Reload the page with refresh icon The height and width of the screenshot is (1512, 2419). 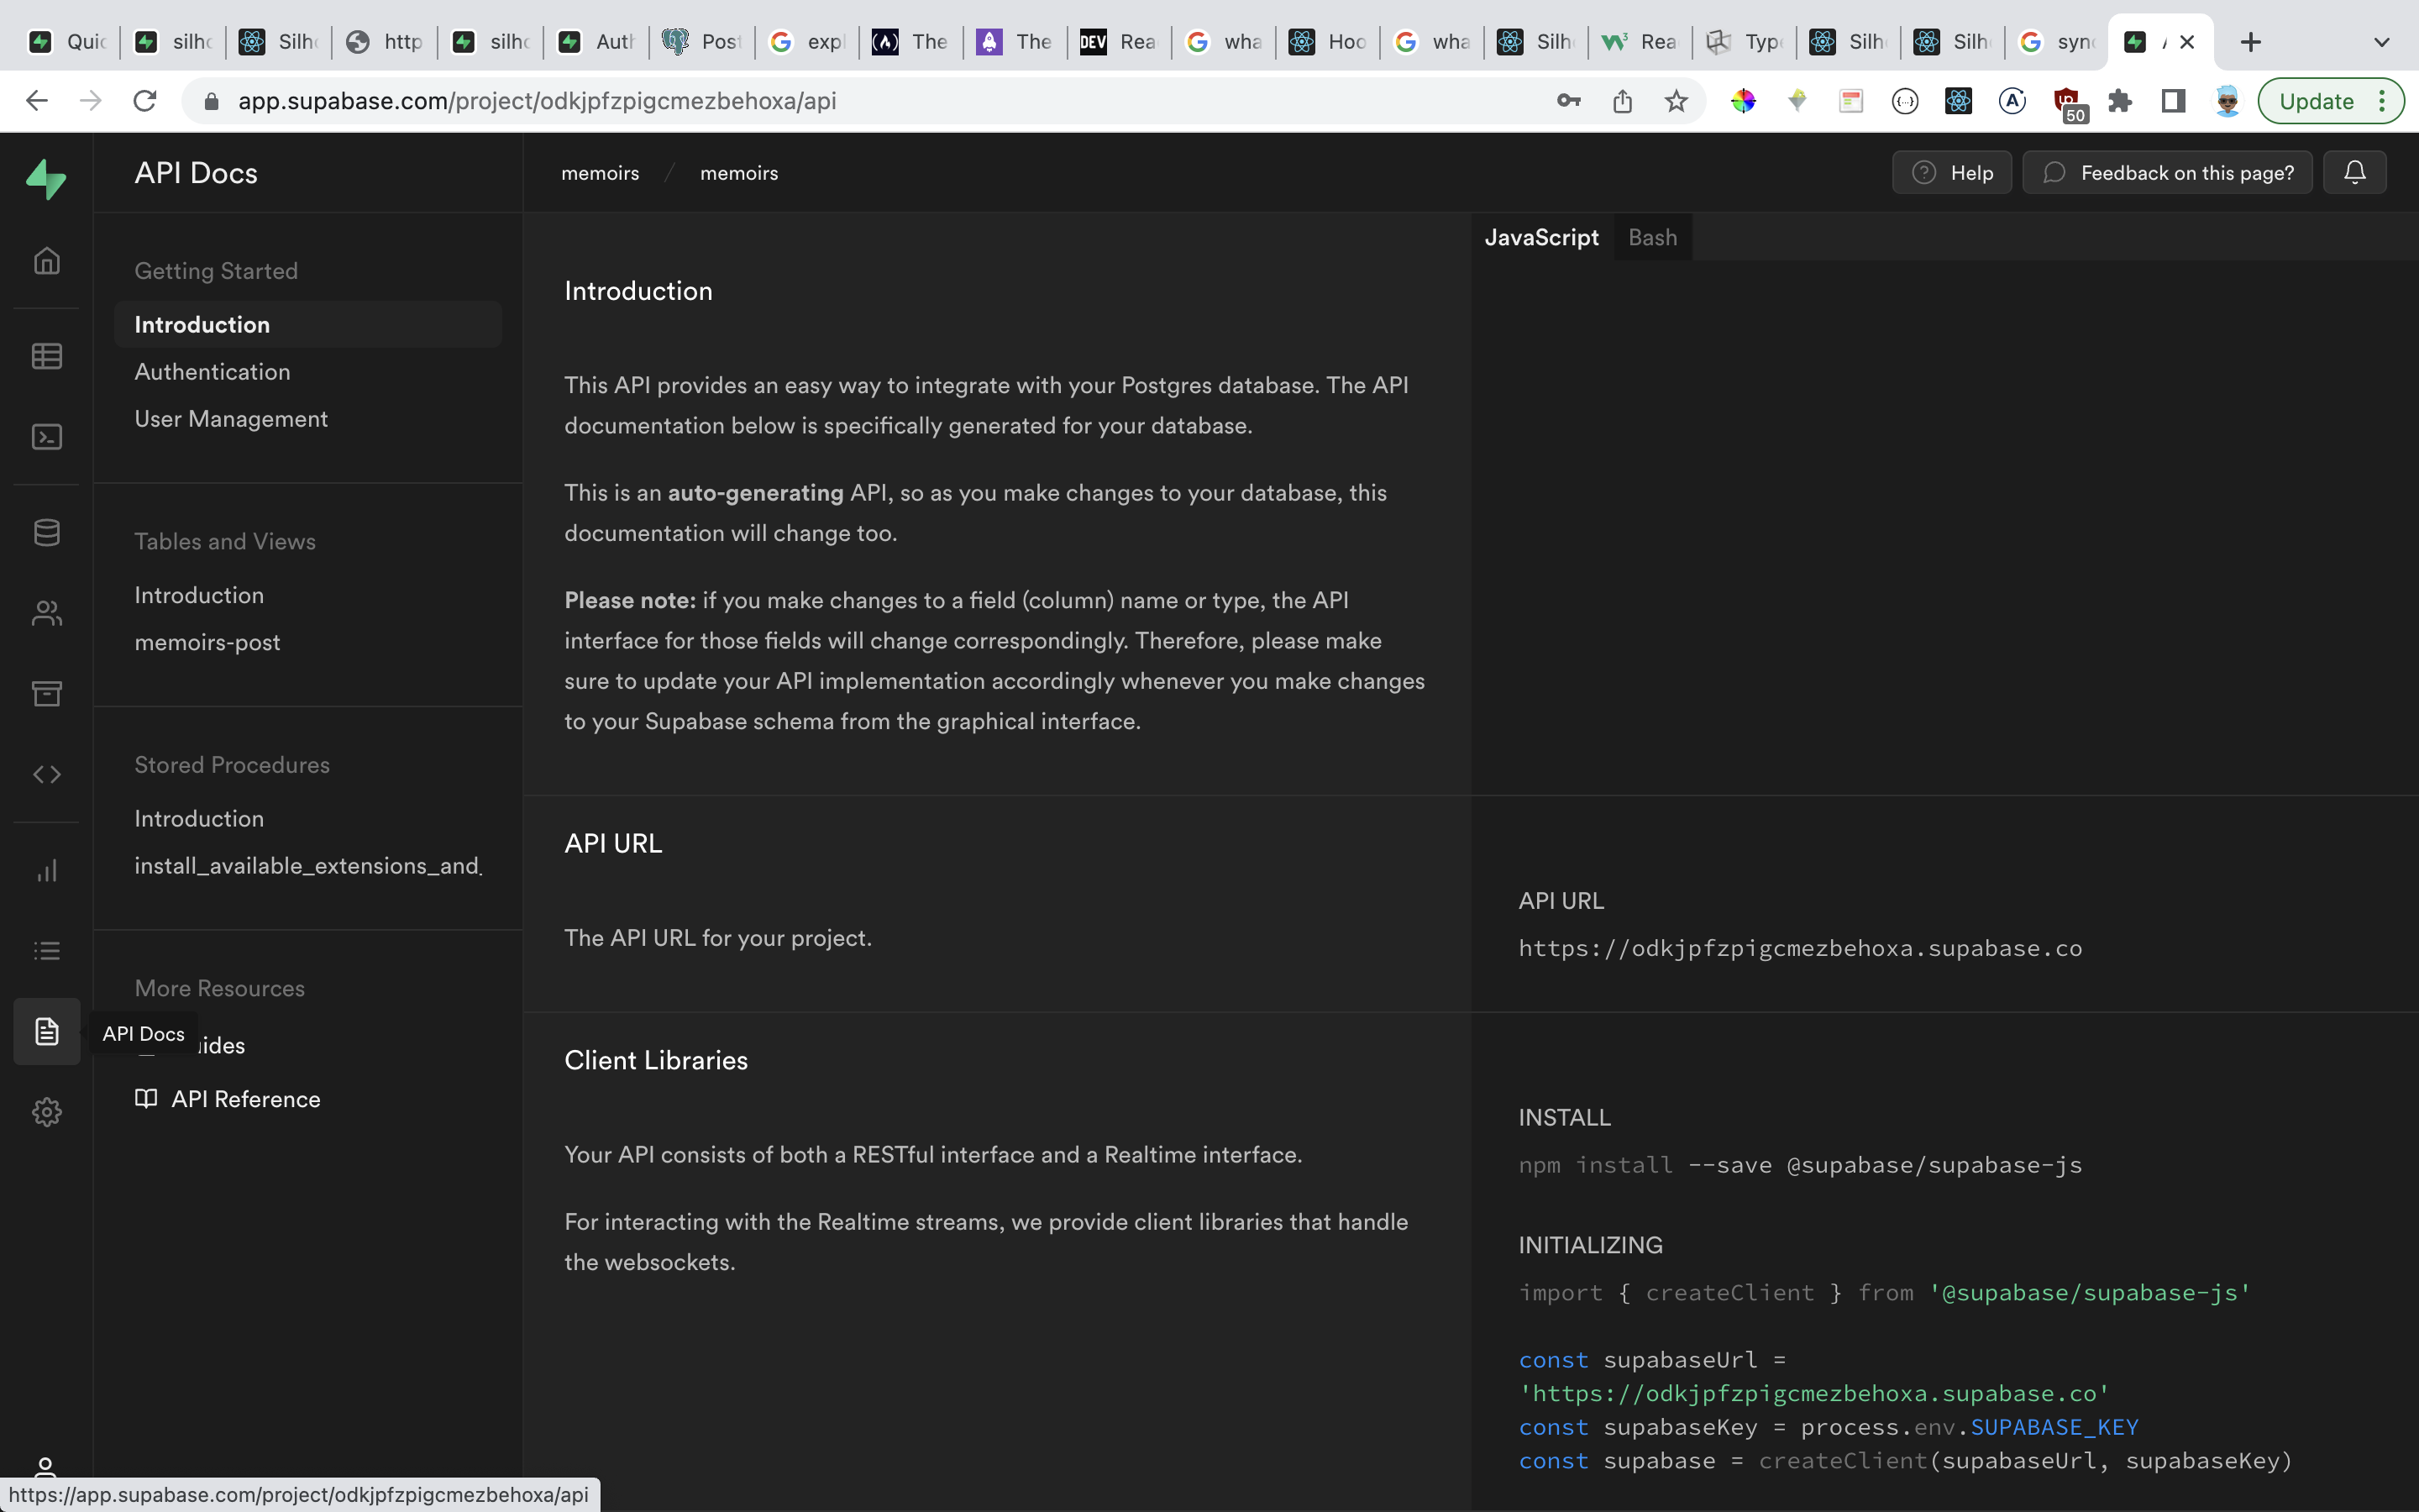[145, 100]
